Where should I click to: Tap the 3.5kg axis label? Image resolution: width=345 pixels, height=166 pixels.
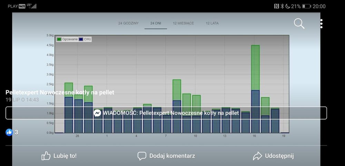50,65
